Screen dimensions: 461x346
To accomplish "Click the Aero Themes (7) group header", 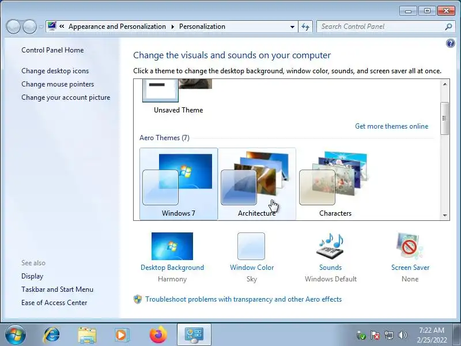I will (164, 138).
